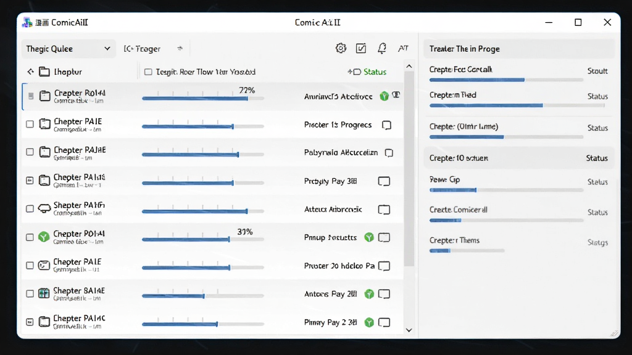632x355 pixels.
Task: Click the Crecte Comicerdl label
Action: click(x=459, y=210)
